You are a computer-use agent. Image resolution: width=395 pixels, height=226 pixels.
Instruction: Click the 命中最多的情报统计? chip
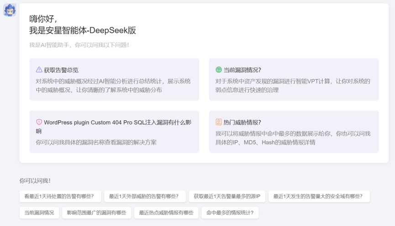(230, 213)
